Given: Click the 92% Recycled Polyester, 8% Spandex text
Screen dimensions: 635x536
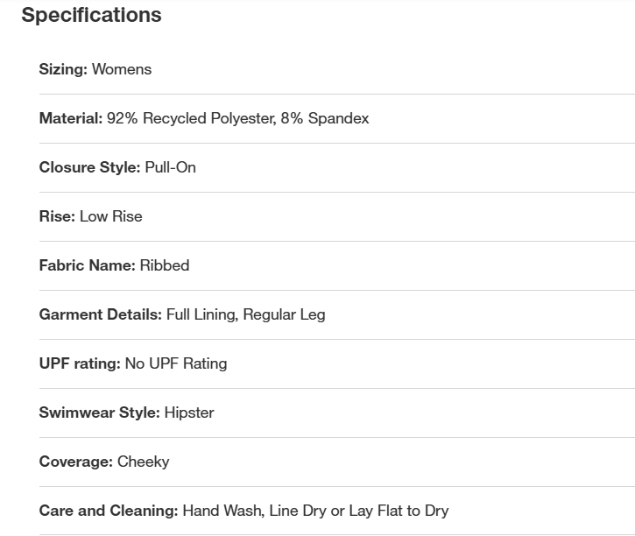Looking at the screenshot, I should click(237, 118).
